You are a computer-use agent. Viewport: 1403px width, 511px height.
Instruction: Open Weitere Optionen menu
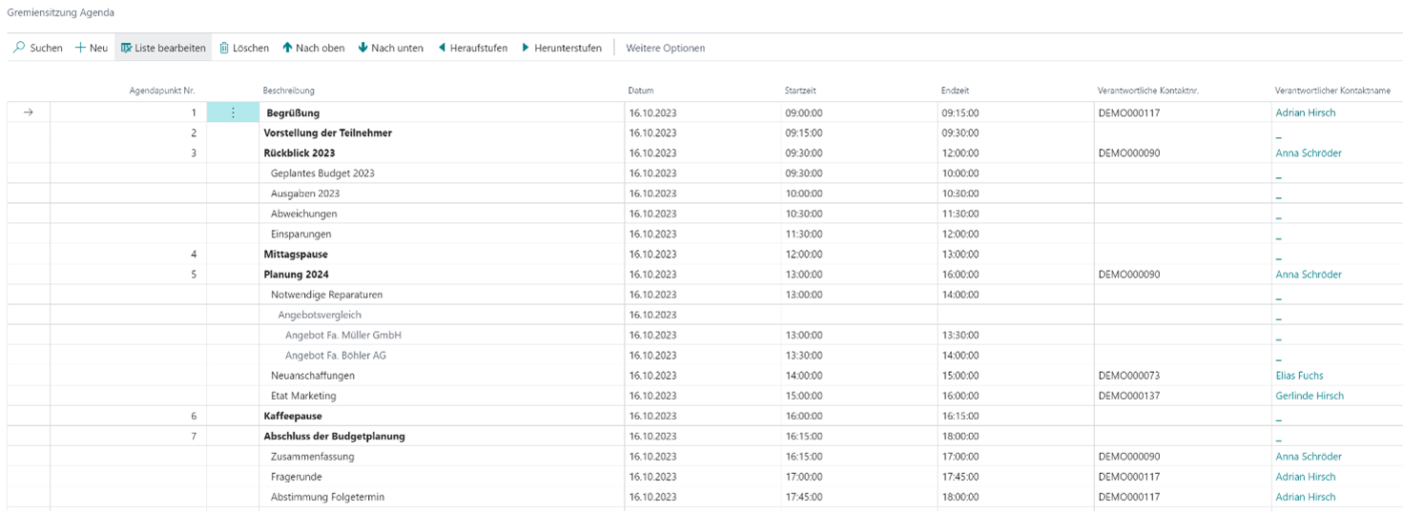665,48
